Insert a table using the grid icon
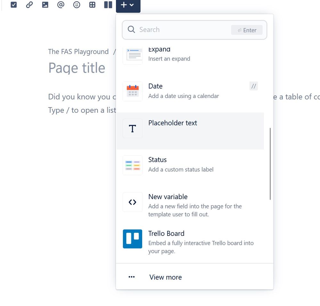This screenshot has height=306, width=320. click(92, 4)
